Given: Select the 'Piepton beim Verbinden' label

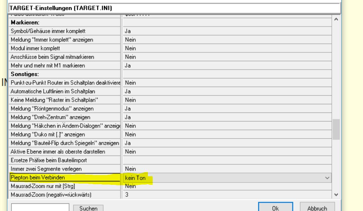Looking at the screenshot, I should [x=38, y=178].
